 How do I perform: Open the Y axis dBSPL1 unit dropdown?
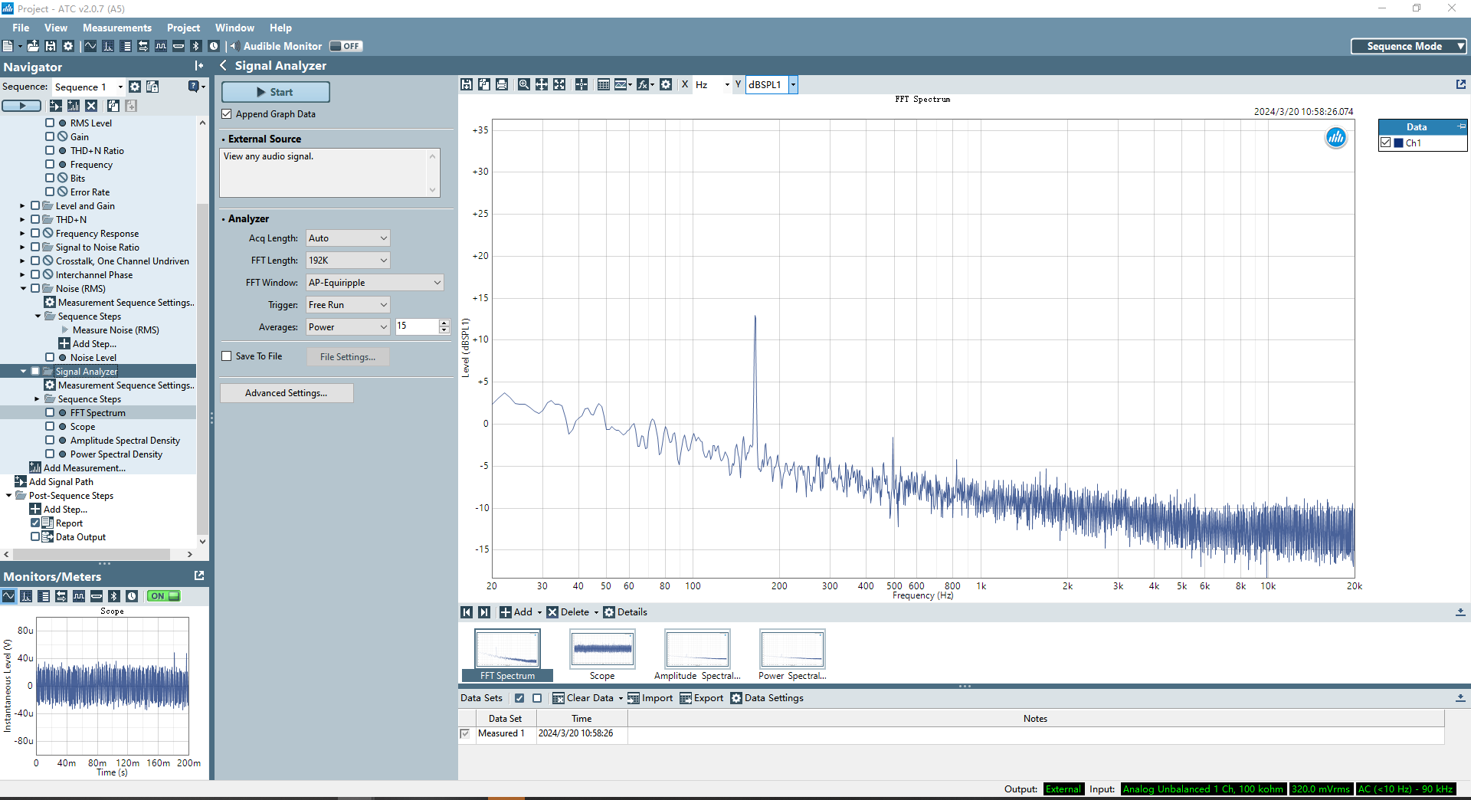(794, 84)
